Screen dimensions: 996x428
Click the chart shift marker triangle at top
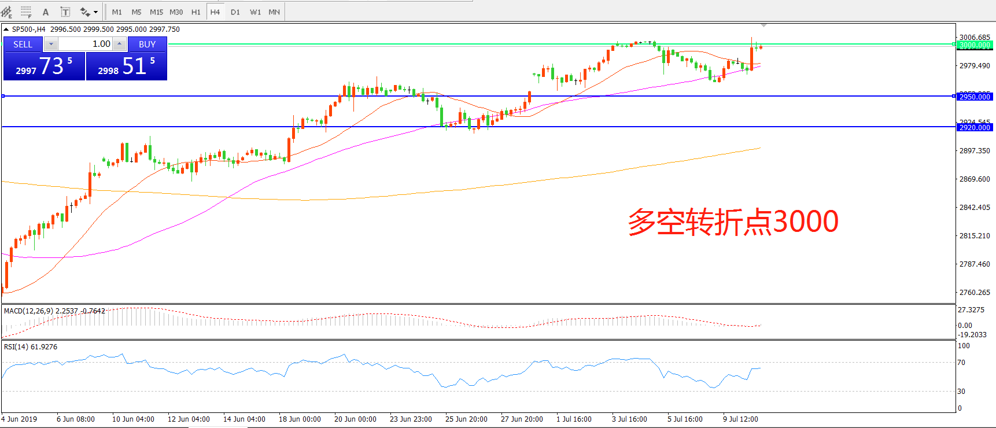click(764, 25)
